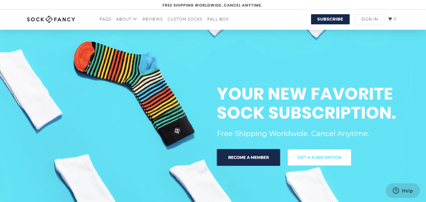The height and width of the screenshot is (202, 426).
Task: Open the CUSTOM SOCKS link
Action: tap(185, 19)
